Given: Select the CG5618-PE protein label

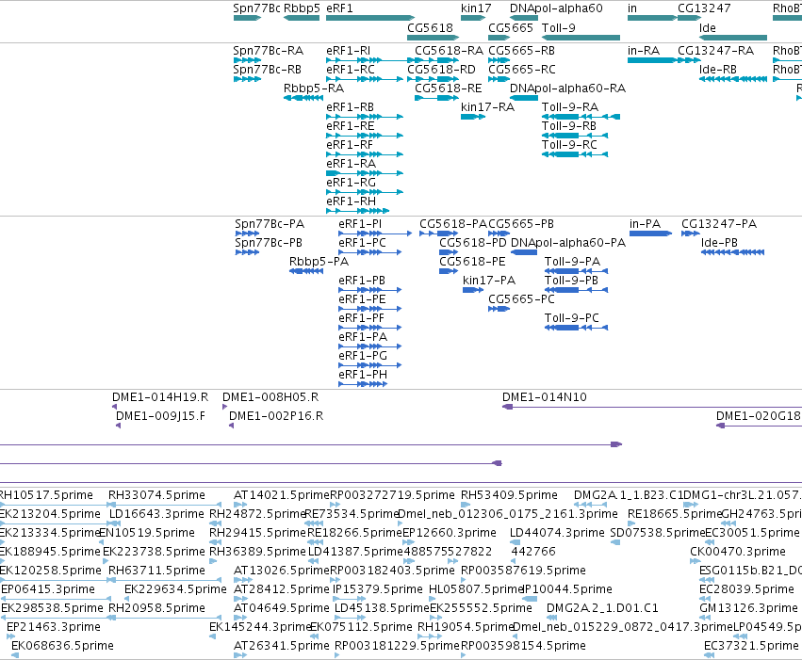Looking at the screenshot, I should coord(472,262).
